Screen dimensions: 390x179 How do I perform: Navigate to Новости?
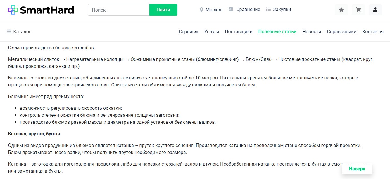pos(312,31)
